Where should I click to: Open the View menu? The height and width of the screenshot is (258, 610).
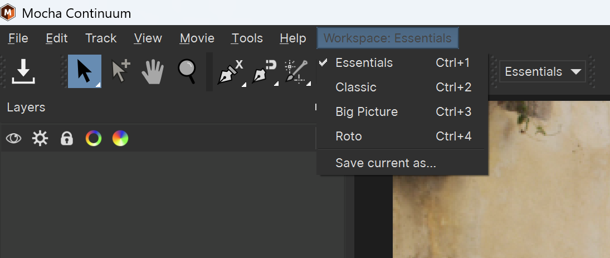tap(148, 38)
